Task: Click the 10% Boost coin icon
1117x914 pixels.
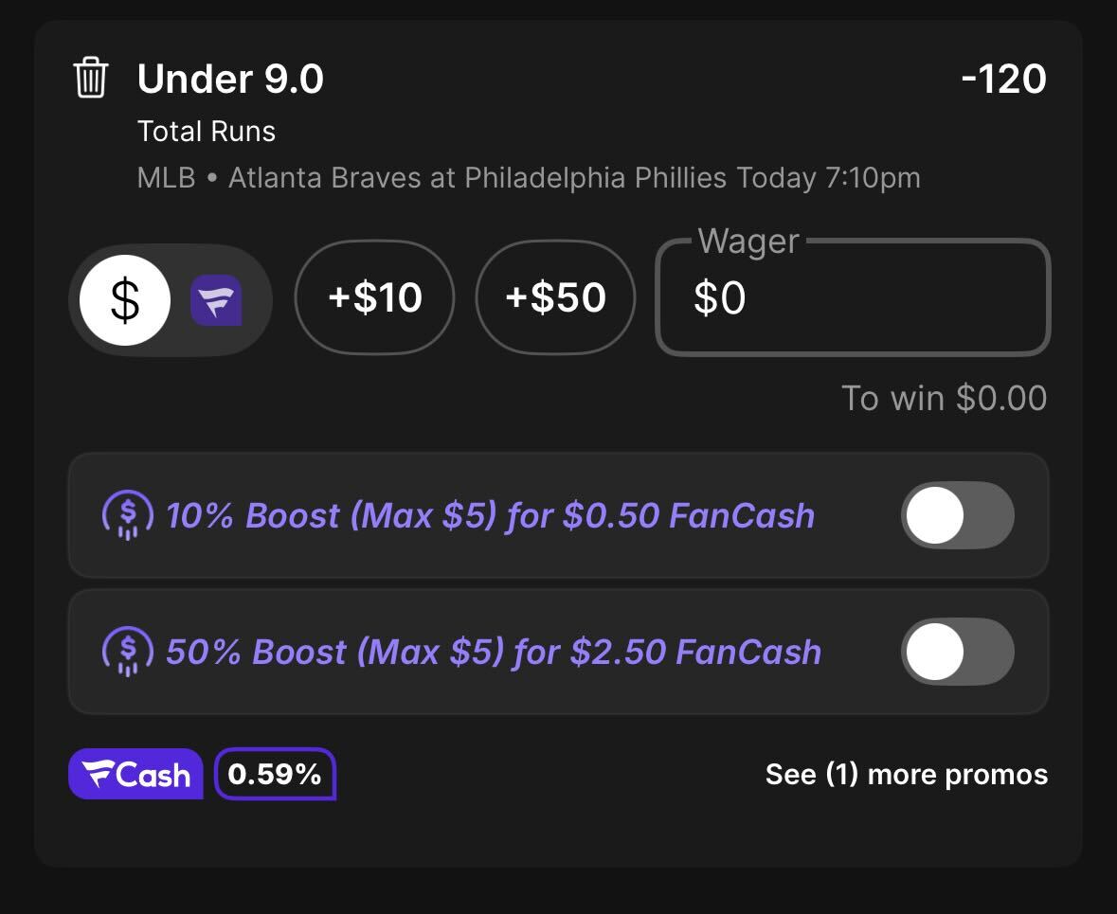Action: point(128,515)
